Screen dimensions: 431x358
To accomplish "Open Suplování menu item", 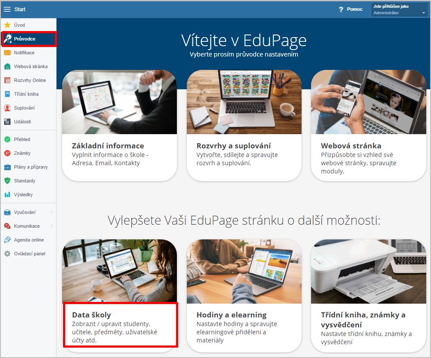I will click(25, 108).
